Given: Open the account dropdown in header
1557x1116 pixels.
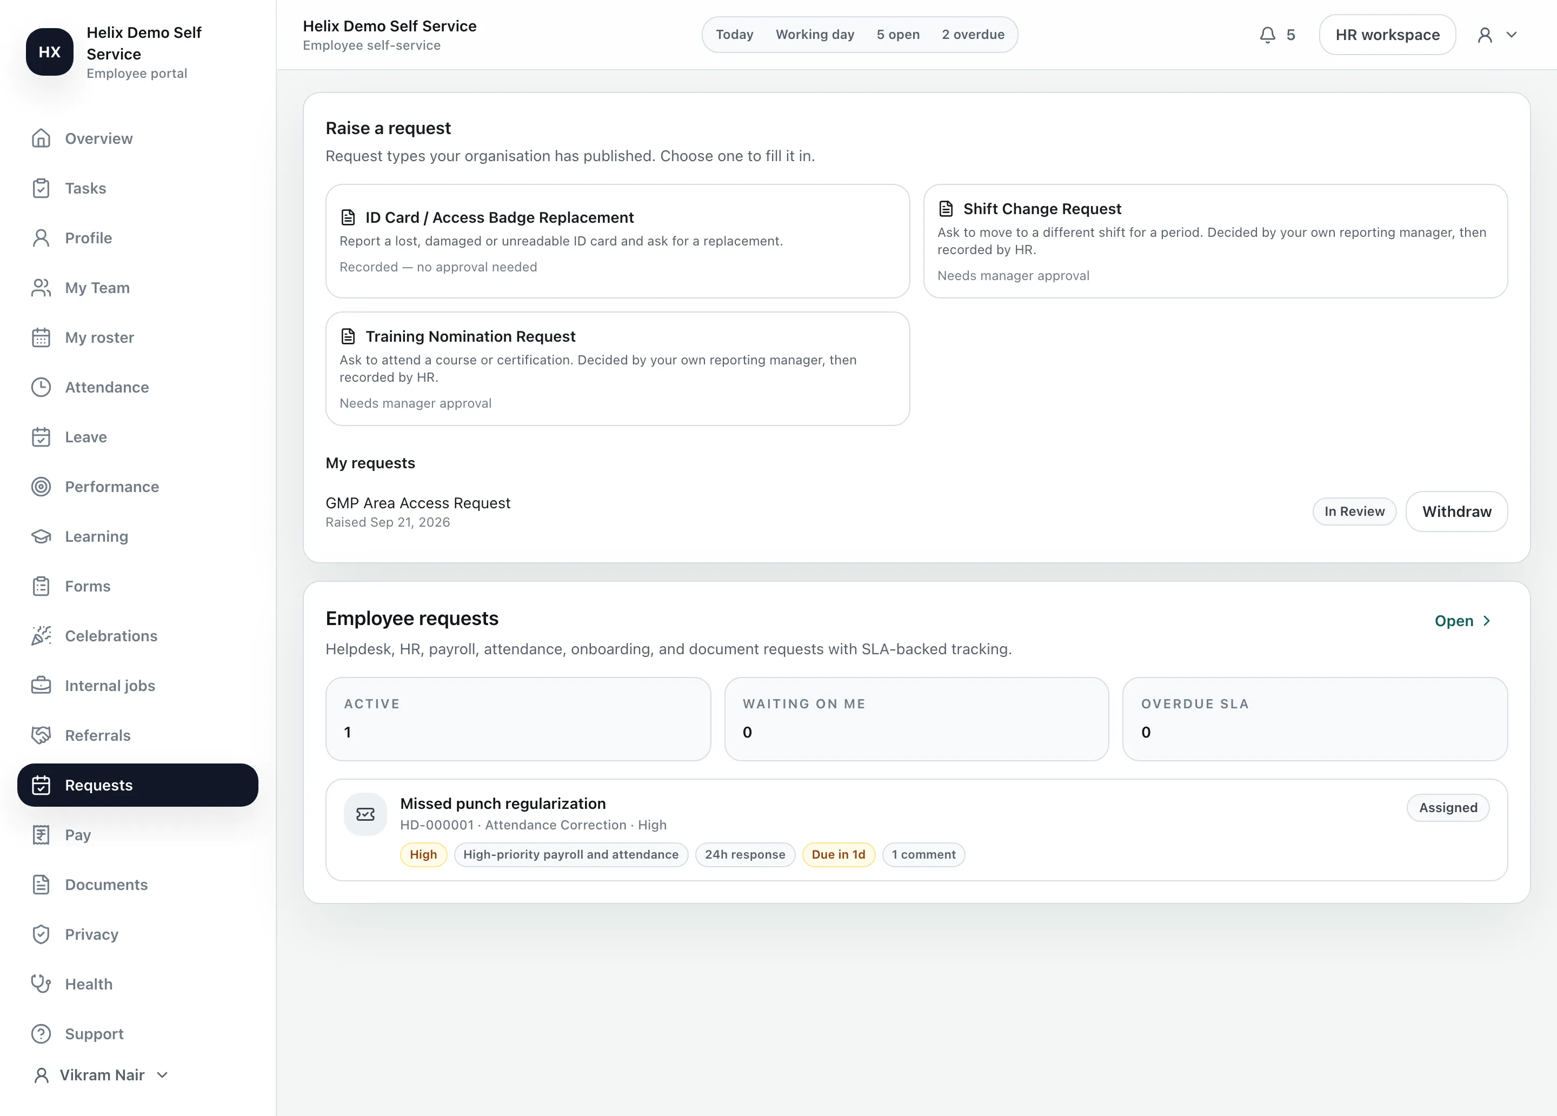Looking at the screenshot, I should click(1498, 35).
